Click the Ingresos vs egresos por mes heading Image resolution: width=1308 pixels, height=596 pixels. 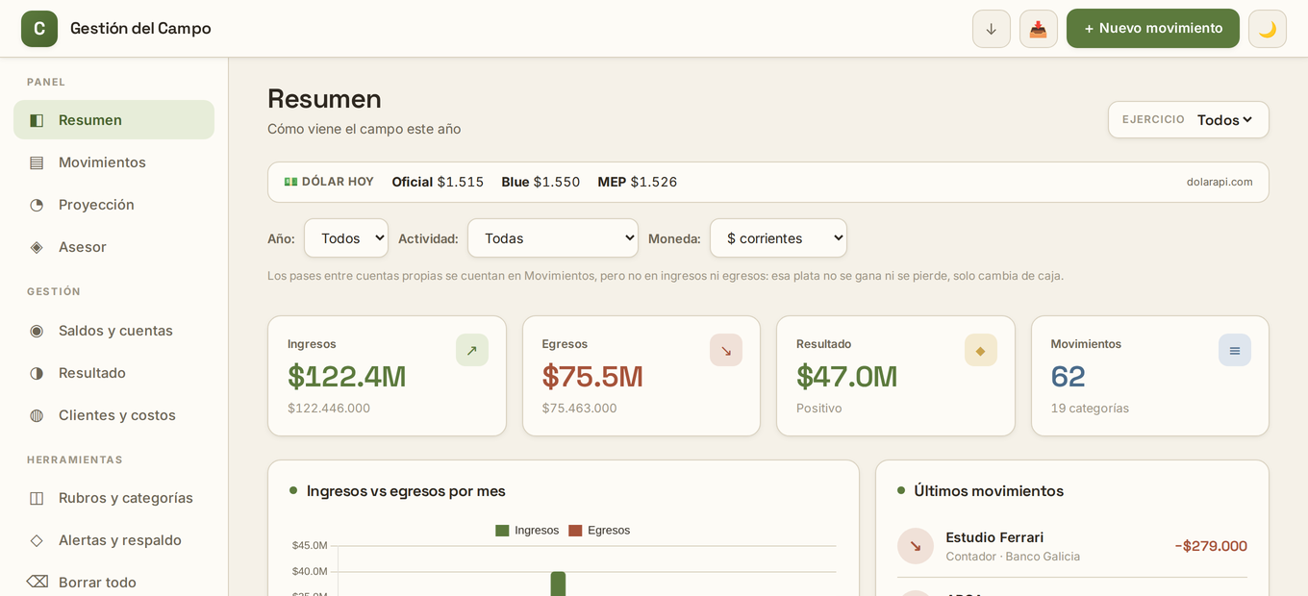pyautogui.click(x=406, y=491)
